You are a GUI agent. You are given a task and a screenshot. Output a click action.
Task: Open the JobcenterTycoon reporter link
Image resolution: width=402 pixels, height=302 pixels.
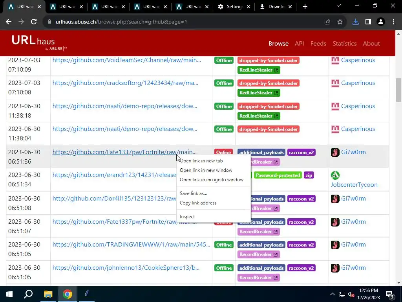pyautogui.click(x=354, y=185)
